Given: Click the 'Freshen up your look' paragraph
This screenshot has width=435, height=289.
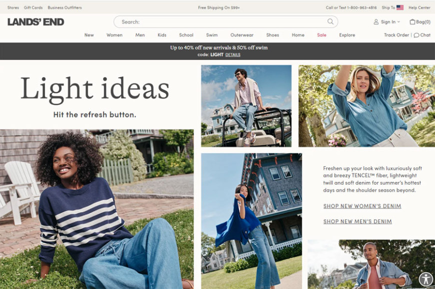Looking at the screenshot, I should click(x=372, y=179).
